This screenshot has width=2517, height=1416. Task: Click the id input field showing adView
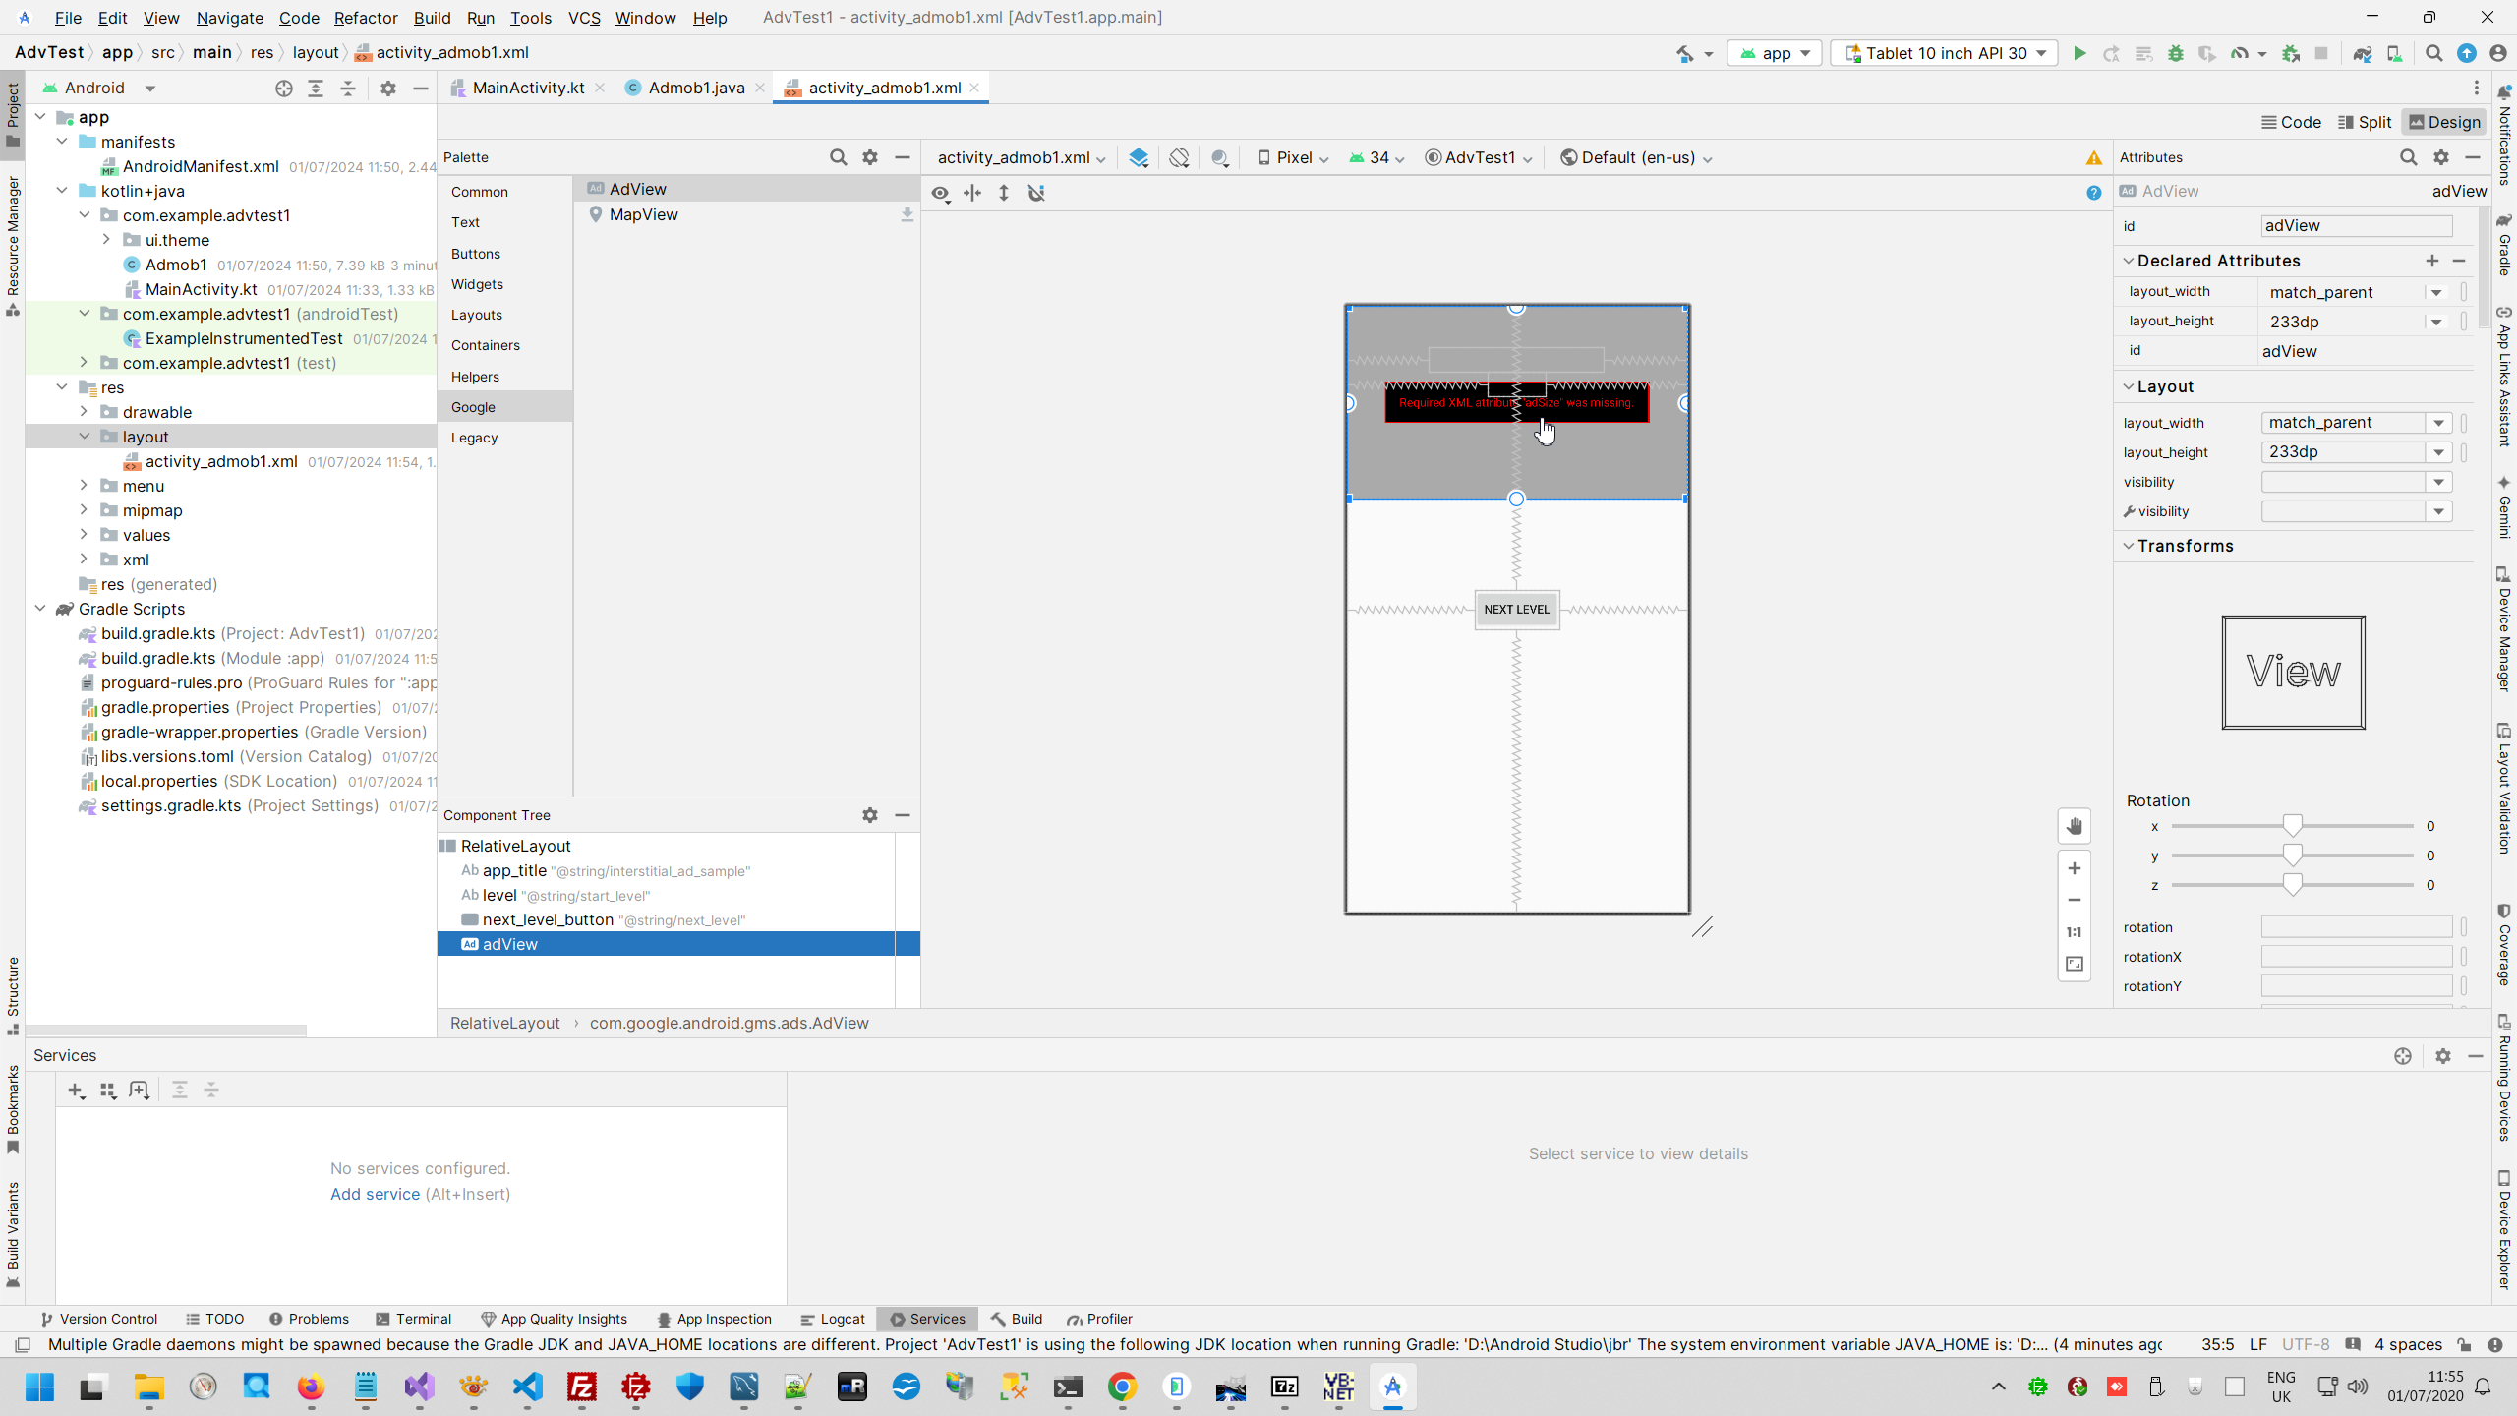tap(2356, 225)
